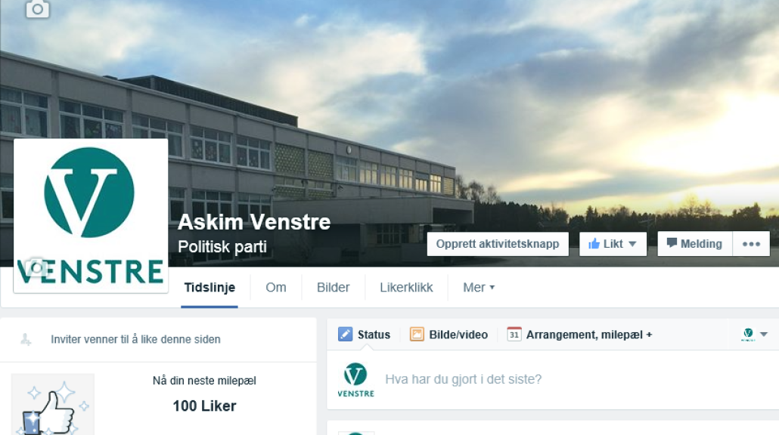
Task: Click the Status pencil icon
Action: tap(346, 335)
